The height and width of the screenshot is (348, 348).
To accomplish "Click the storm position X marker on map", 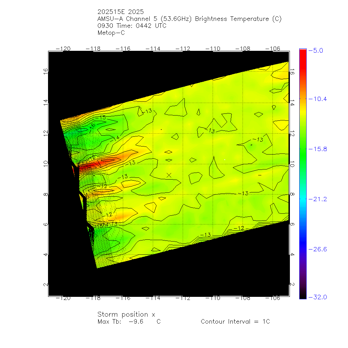I will point(169,175).
